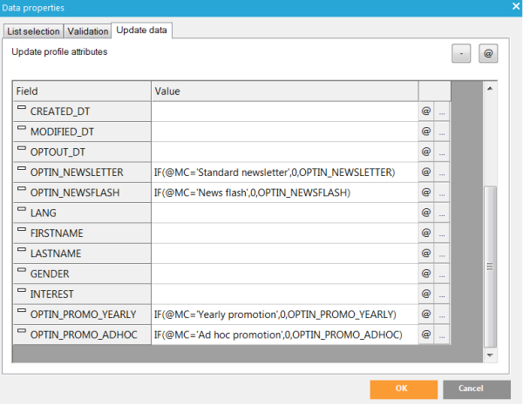523x406 pixels.
Task: Switch to the List selection tab
Action: coord(32,32)
